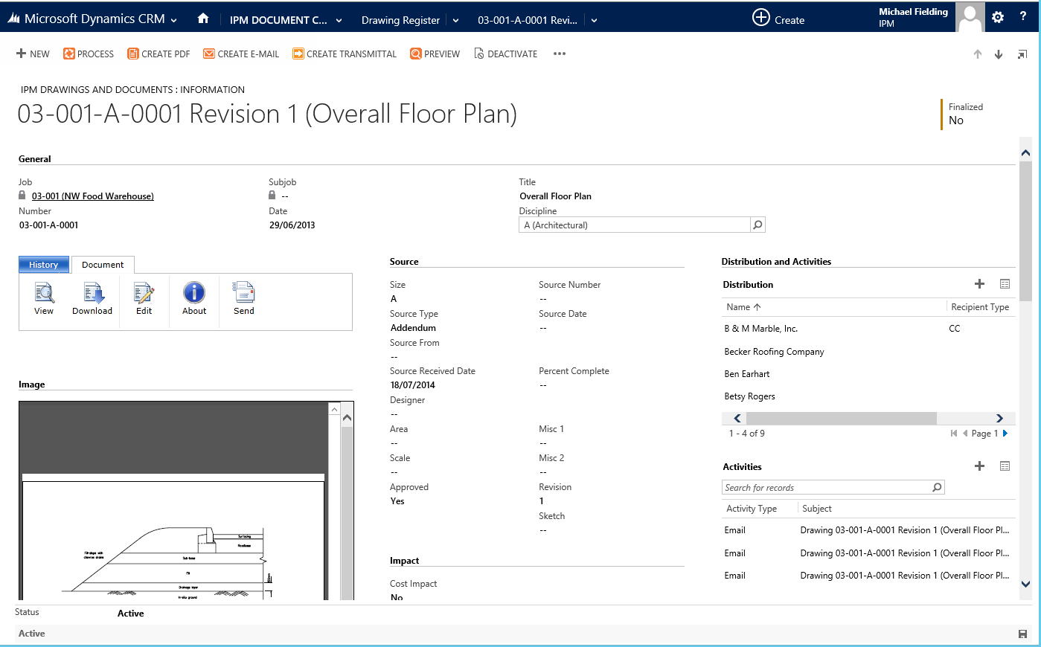Select the View document icon
Image resolution: width=1041 pixels, height=647 pixels.
43,297
